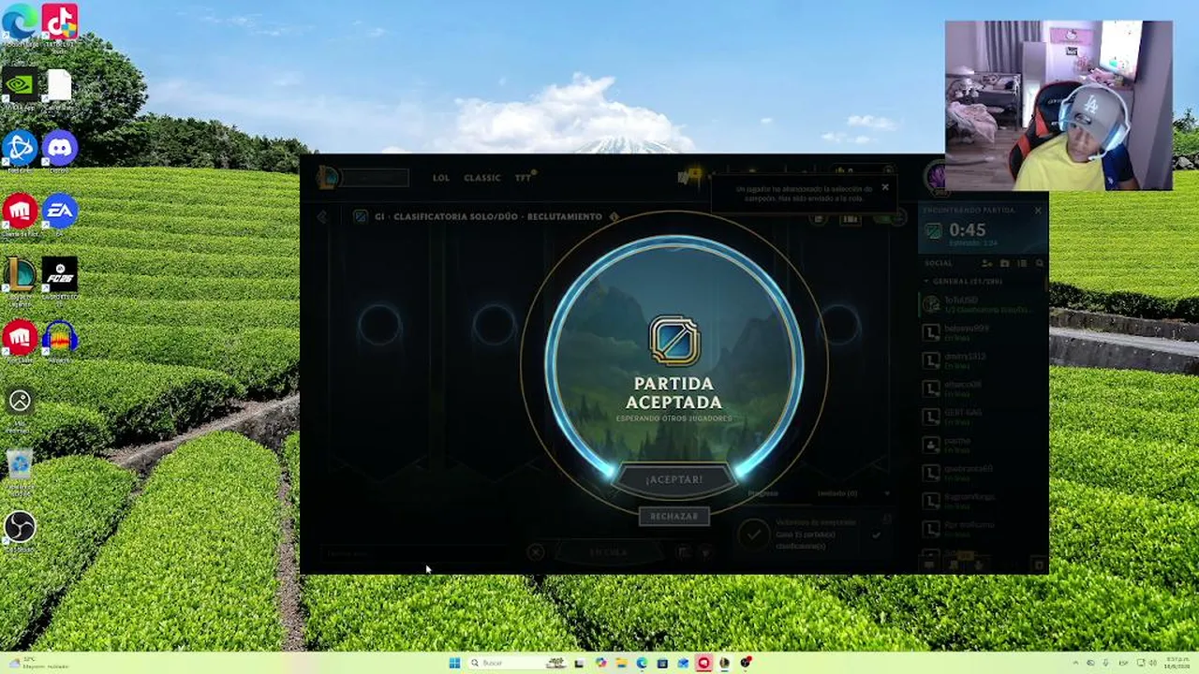
Task: Switch to the TFT tab
Action: point(523,178)
